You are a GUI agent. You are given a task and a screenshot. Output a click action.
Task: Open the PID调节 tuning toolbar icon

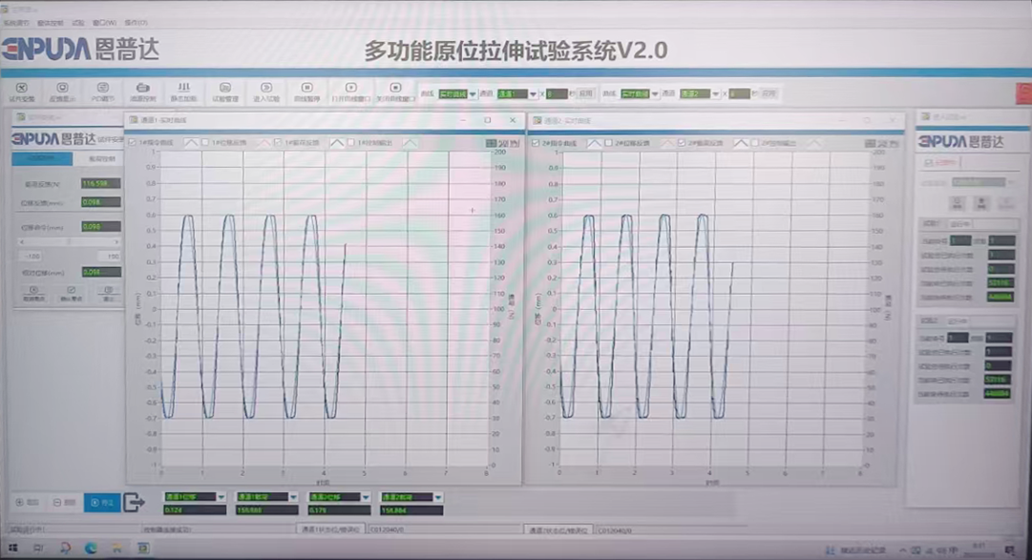pyautogui.click(x=102, y=92)
